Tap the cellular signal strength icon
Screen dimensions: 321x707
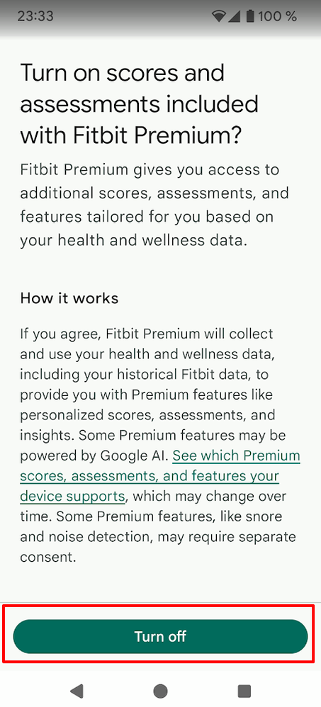coord(233,17)
